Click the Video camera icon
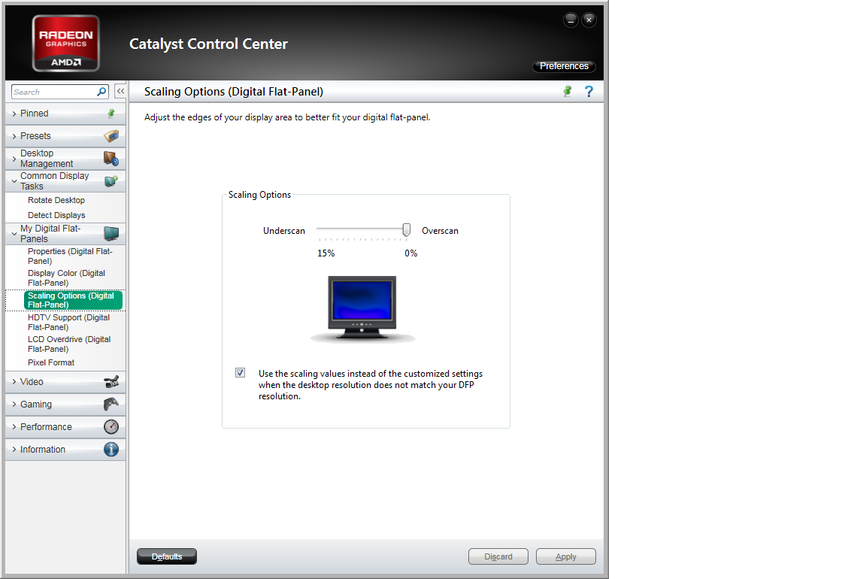The height and width of the screenshot is (579, 866). [111, 382]
